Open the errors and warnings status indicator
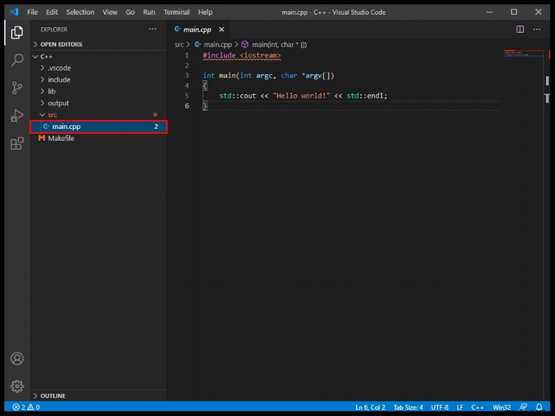The height and width of the screenshot is (416, 555). 26,407
